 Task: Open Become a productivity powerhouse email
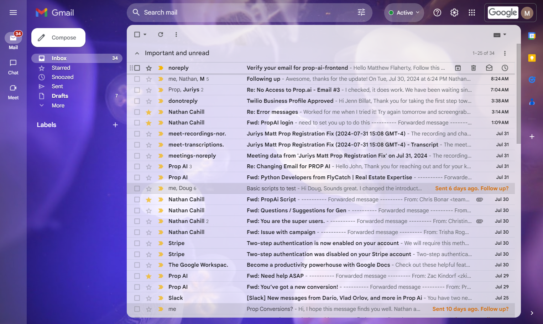coord(321,265)
